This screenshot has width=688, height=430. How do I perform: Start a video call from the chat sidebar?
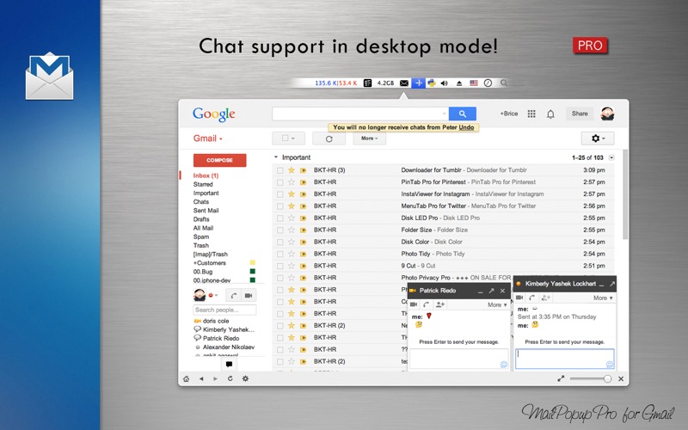tap(249, 296)
